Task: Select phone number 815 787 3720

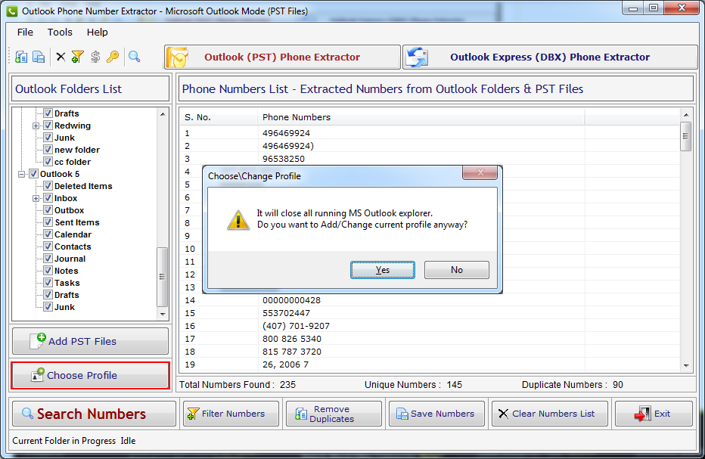Action: tap(292, 352)
